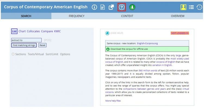This screenshot has height=109, width=204.
Task: Click the green download arrow header icon
Action: 132,7
